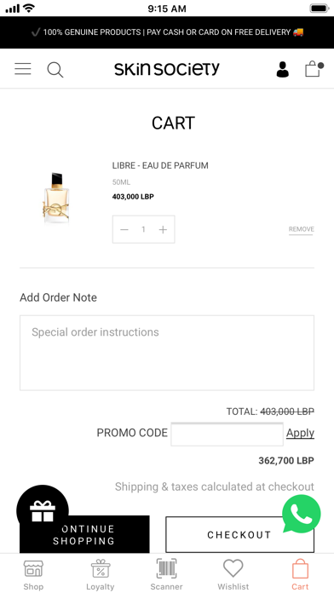The image size is (334, 593).
Task: Go to the Shop tab
Action: [33, 575]
